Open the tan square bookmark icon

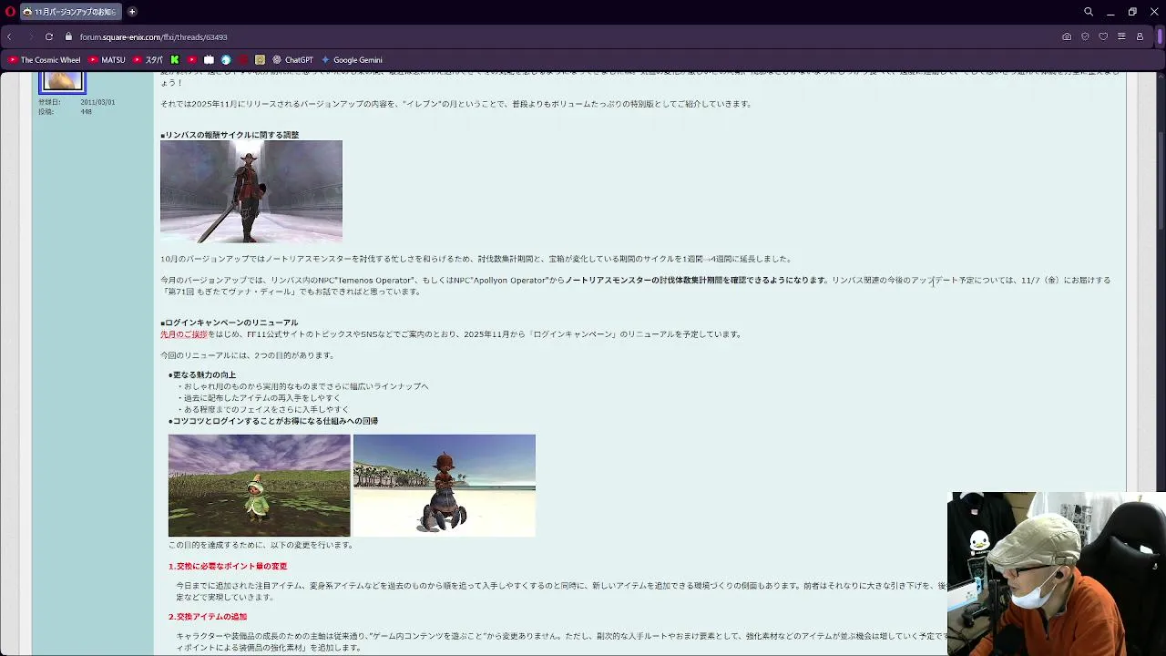pyautogui.click(x=260, y=60)
